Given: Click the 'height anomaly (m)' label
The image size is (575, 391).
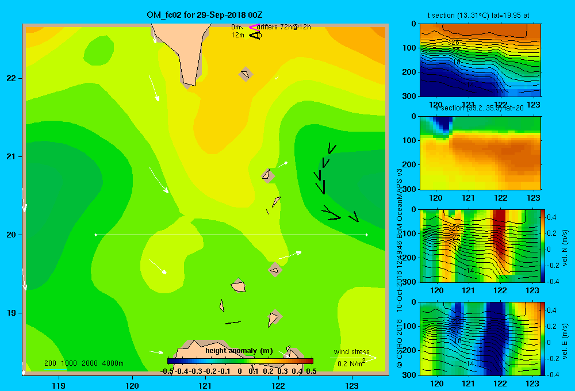Looking at the screenshot, I should coord(239,351).
